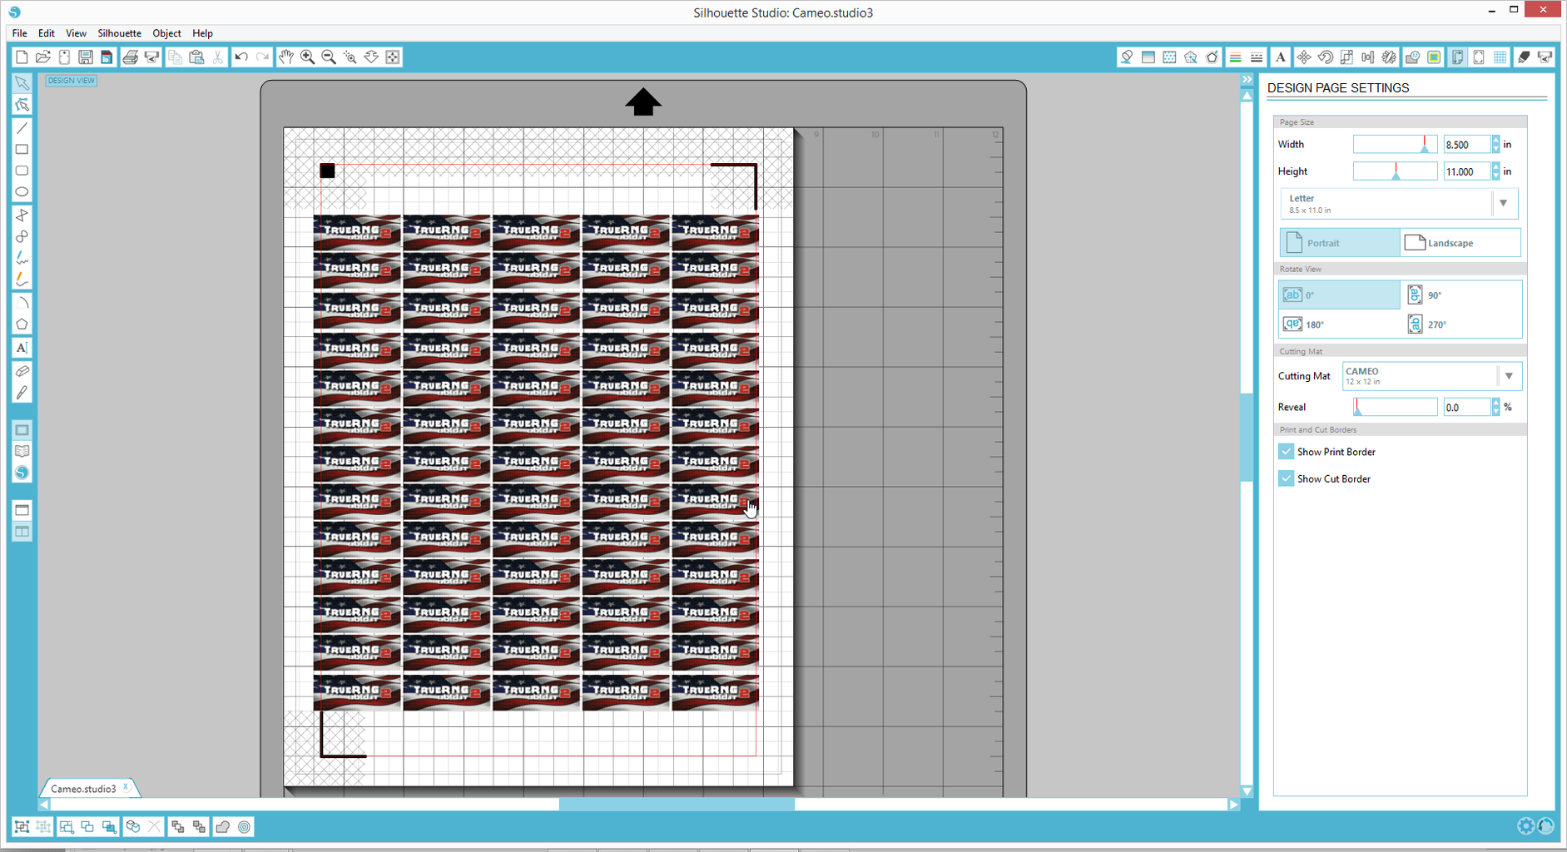Open the Edit menu

click(46, 33)
